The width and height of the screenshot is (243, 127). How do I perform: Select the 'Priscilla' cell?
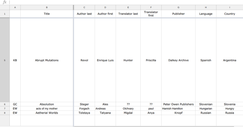[151, 60]
